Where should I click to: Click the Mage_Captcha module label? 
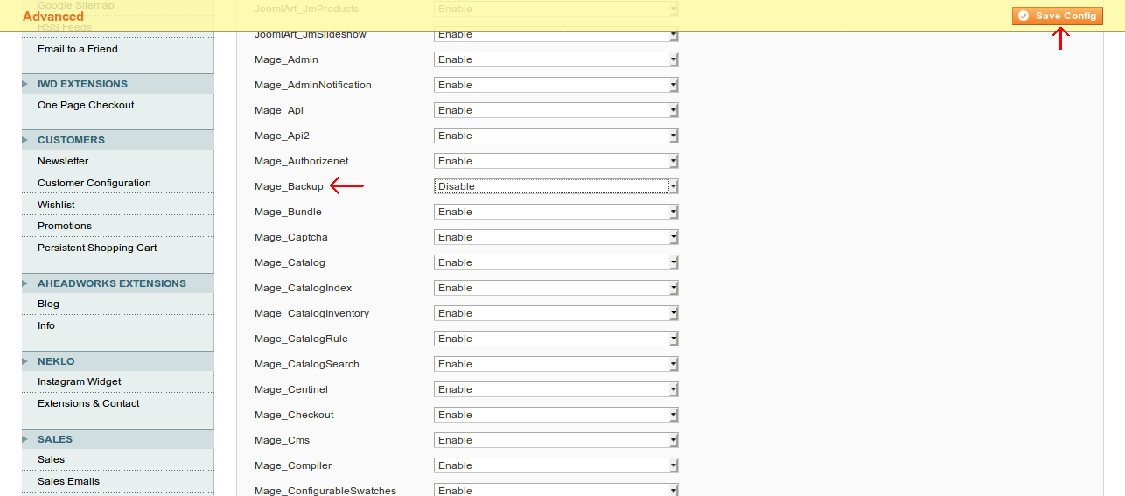pos(291,237)
